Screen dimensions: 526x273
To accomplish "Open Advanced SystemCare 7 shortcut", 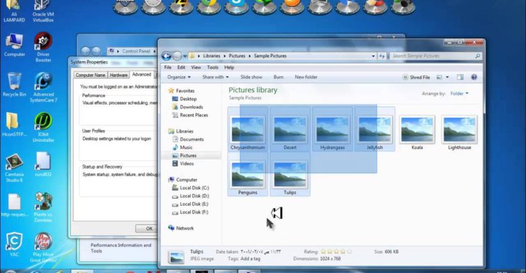I will pyautogui.click(x=43, y=87).
